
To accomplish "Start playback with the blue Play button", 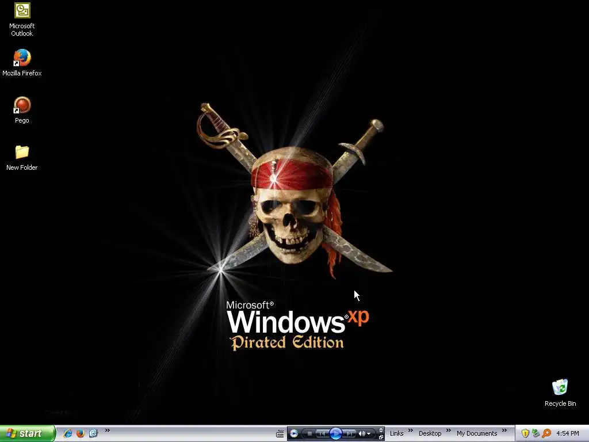I will pyautogui.click(x=336, y=434).
